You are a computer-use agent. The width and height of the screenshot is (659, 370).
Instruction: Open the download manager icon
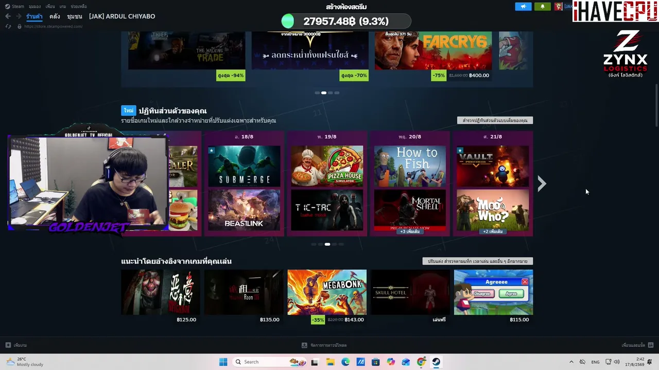(x=304, y=345)
